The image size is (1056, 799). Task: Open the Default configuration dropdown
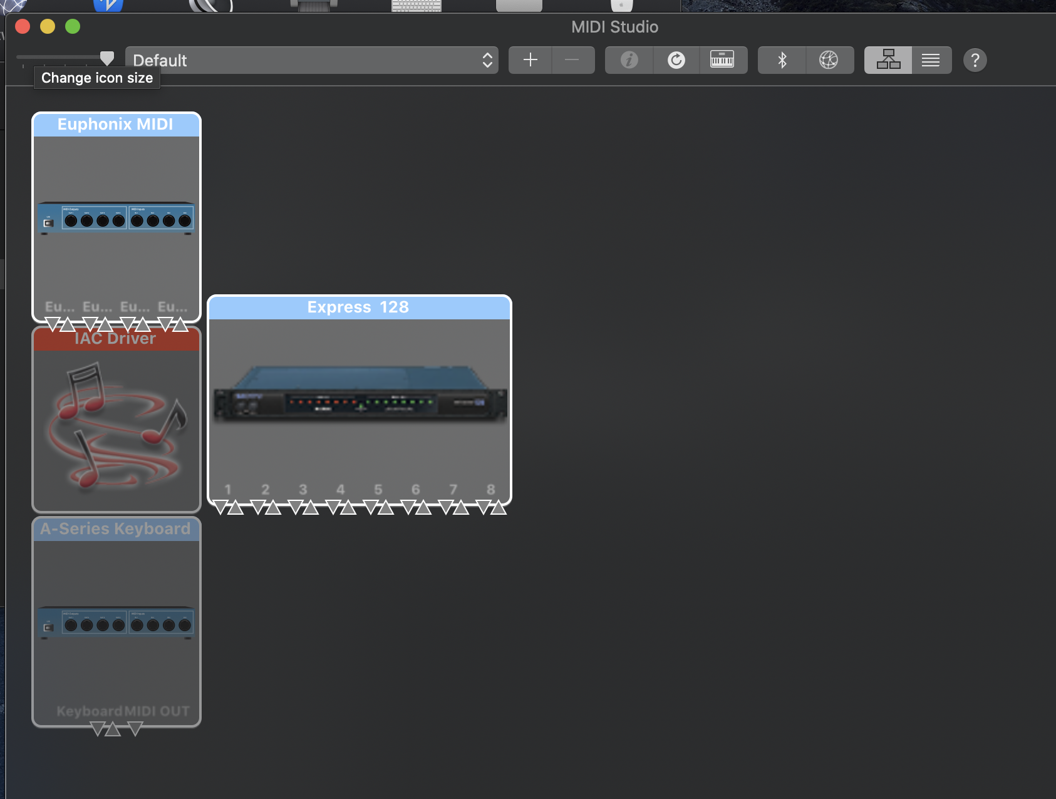[312, 60]
